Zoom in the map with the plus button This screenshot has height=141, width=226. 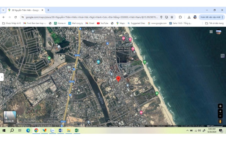tap(220, 111)
